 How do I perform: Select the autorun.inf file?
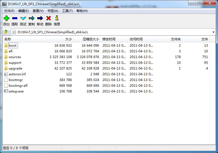click(17, 74)
